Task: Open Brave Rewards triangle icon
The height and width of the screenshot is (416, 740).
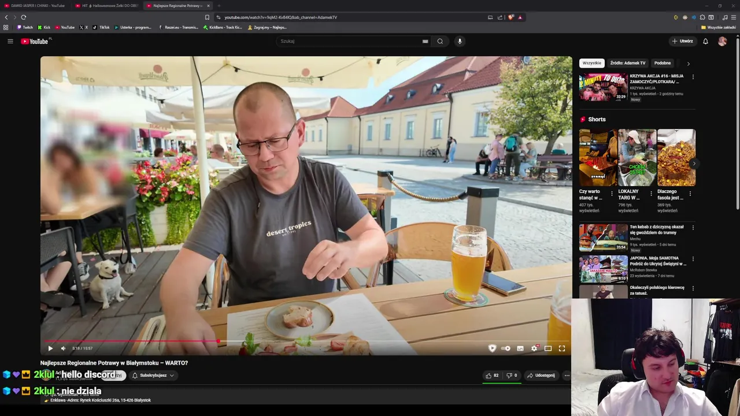Action: 520,17
